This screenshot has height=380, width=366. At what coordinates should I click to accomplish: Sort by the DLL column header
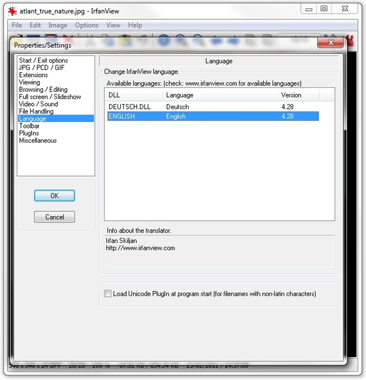click(134, 95)
